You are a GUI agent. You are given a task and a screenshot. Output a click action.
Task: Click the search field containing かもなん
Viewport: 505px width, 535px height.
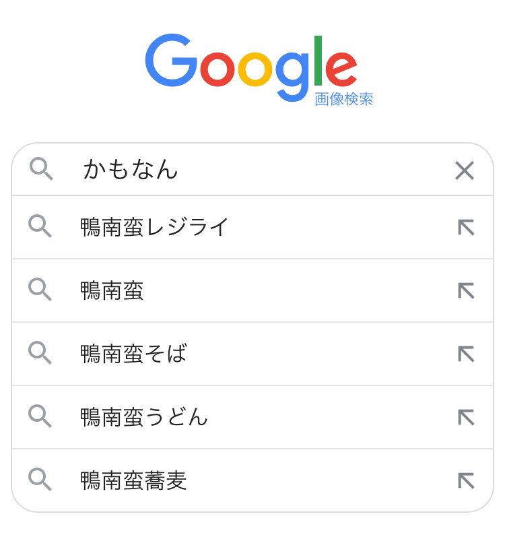coord(256,170)
